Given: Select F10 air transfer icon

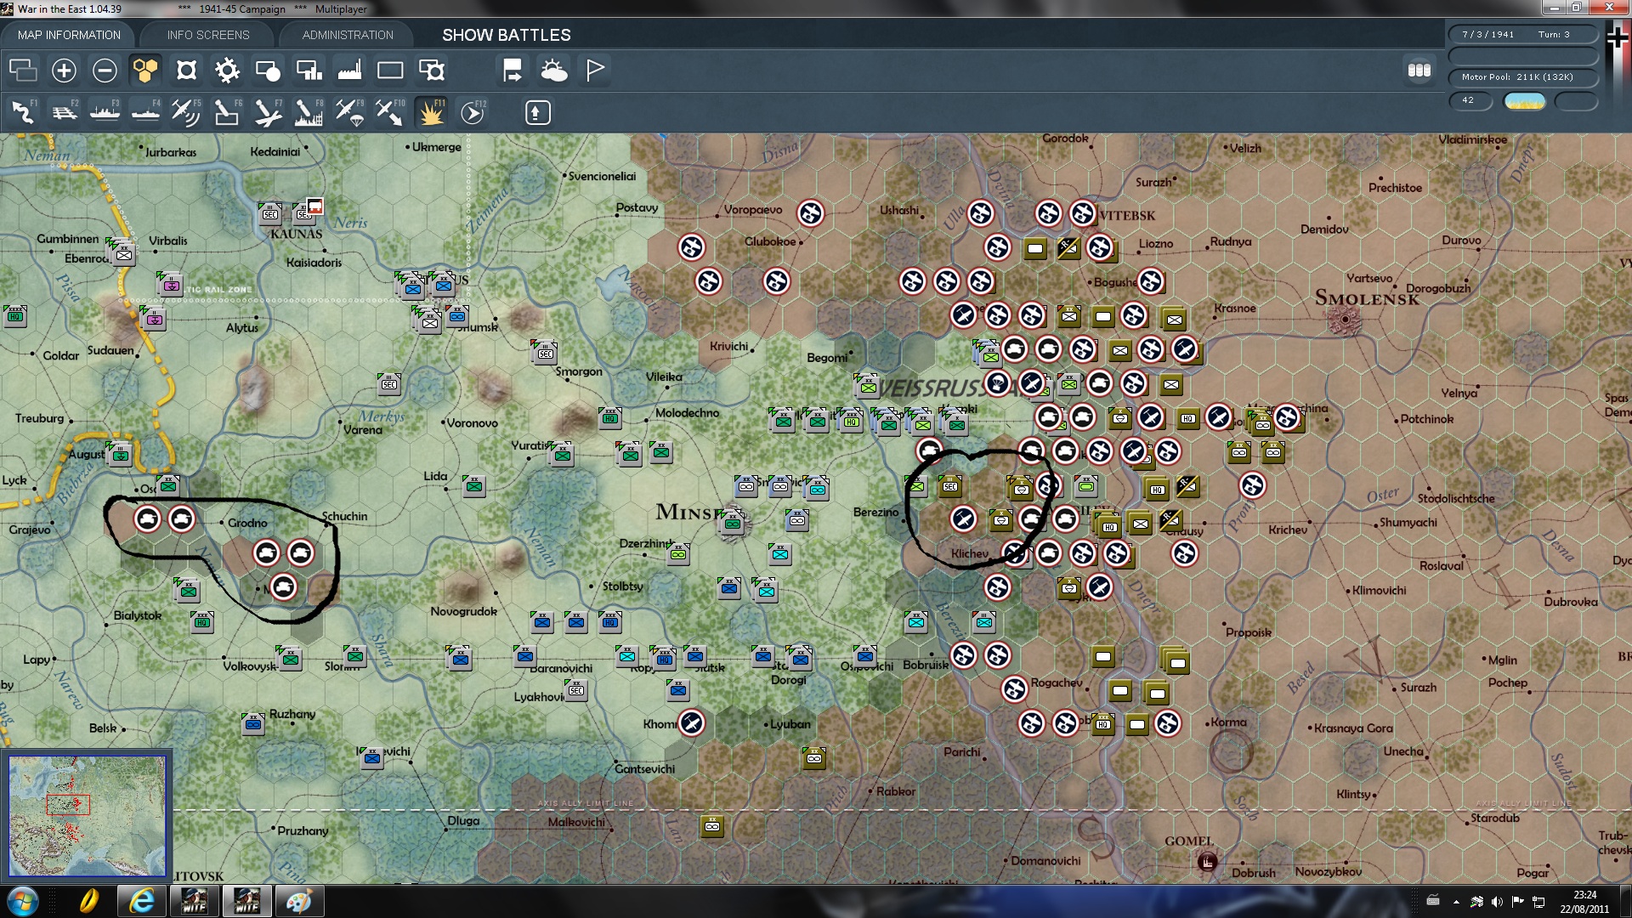Looking at the screenshot, I should coord(390,112).
